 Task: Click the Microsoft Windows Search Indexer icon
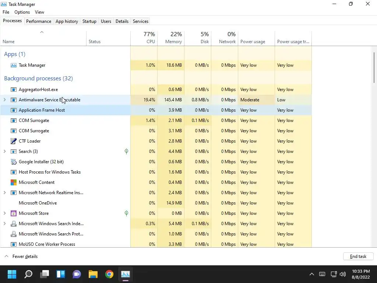(14, 224)
